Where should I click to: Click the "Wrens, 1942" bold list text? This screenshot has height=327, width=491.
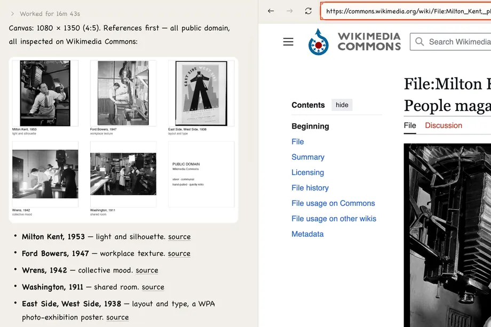pos(44,270)
